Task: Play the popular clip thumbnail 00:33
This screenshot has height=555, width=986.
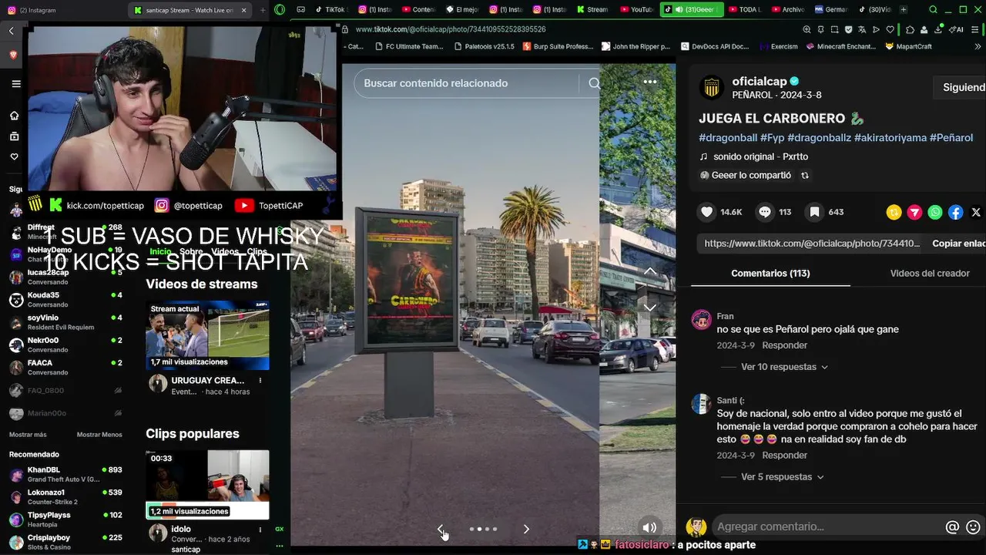Action: tap(208, 484)
